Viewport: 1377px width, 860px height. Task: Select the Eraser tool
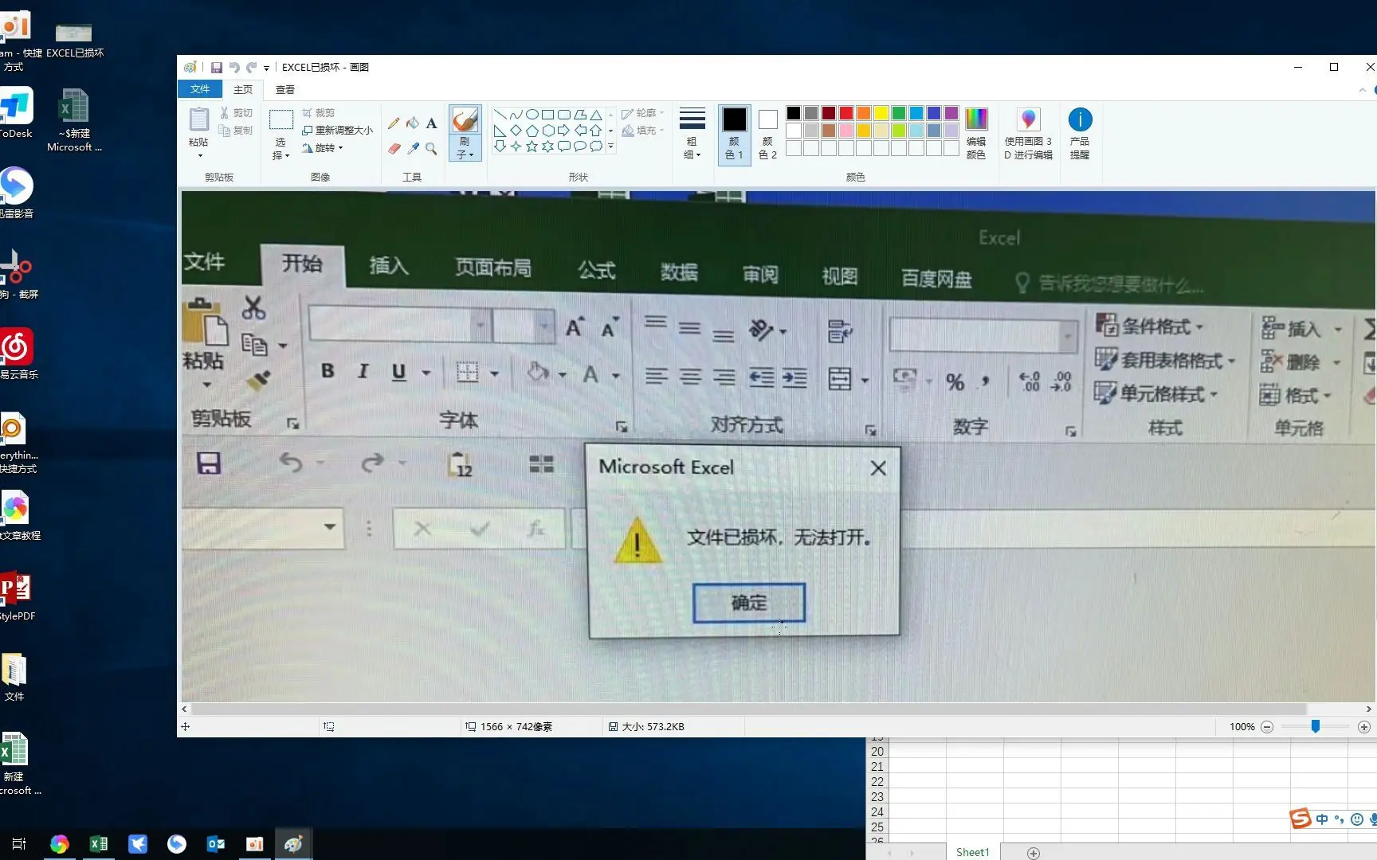(394, 148)
